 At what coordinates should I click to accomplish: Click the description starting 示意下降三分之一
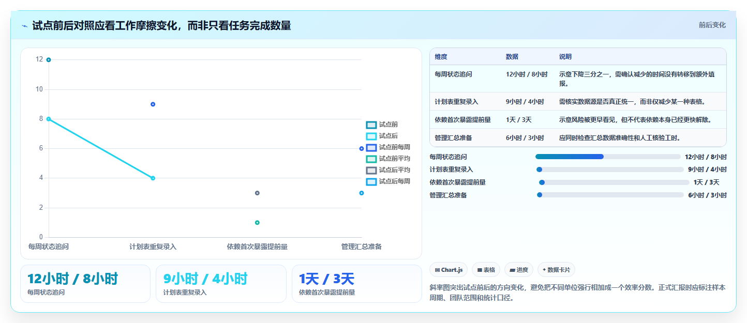pyautogui.click(x=637, y=79)
